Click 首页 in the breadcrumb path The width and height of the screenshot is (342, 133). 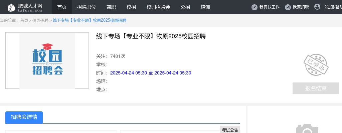24,21
